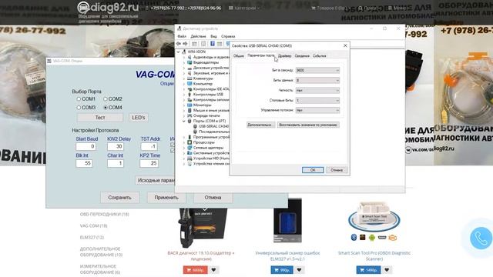Screen dimensions: 493x277
Task: Click Отмена in USB-SERIAL properties dialog
Action: [337, 170]
